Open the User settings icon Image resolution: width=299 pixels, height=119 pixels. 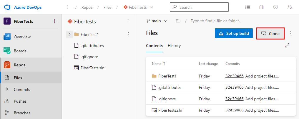[290, 7]
